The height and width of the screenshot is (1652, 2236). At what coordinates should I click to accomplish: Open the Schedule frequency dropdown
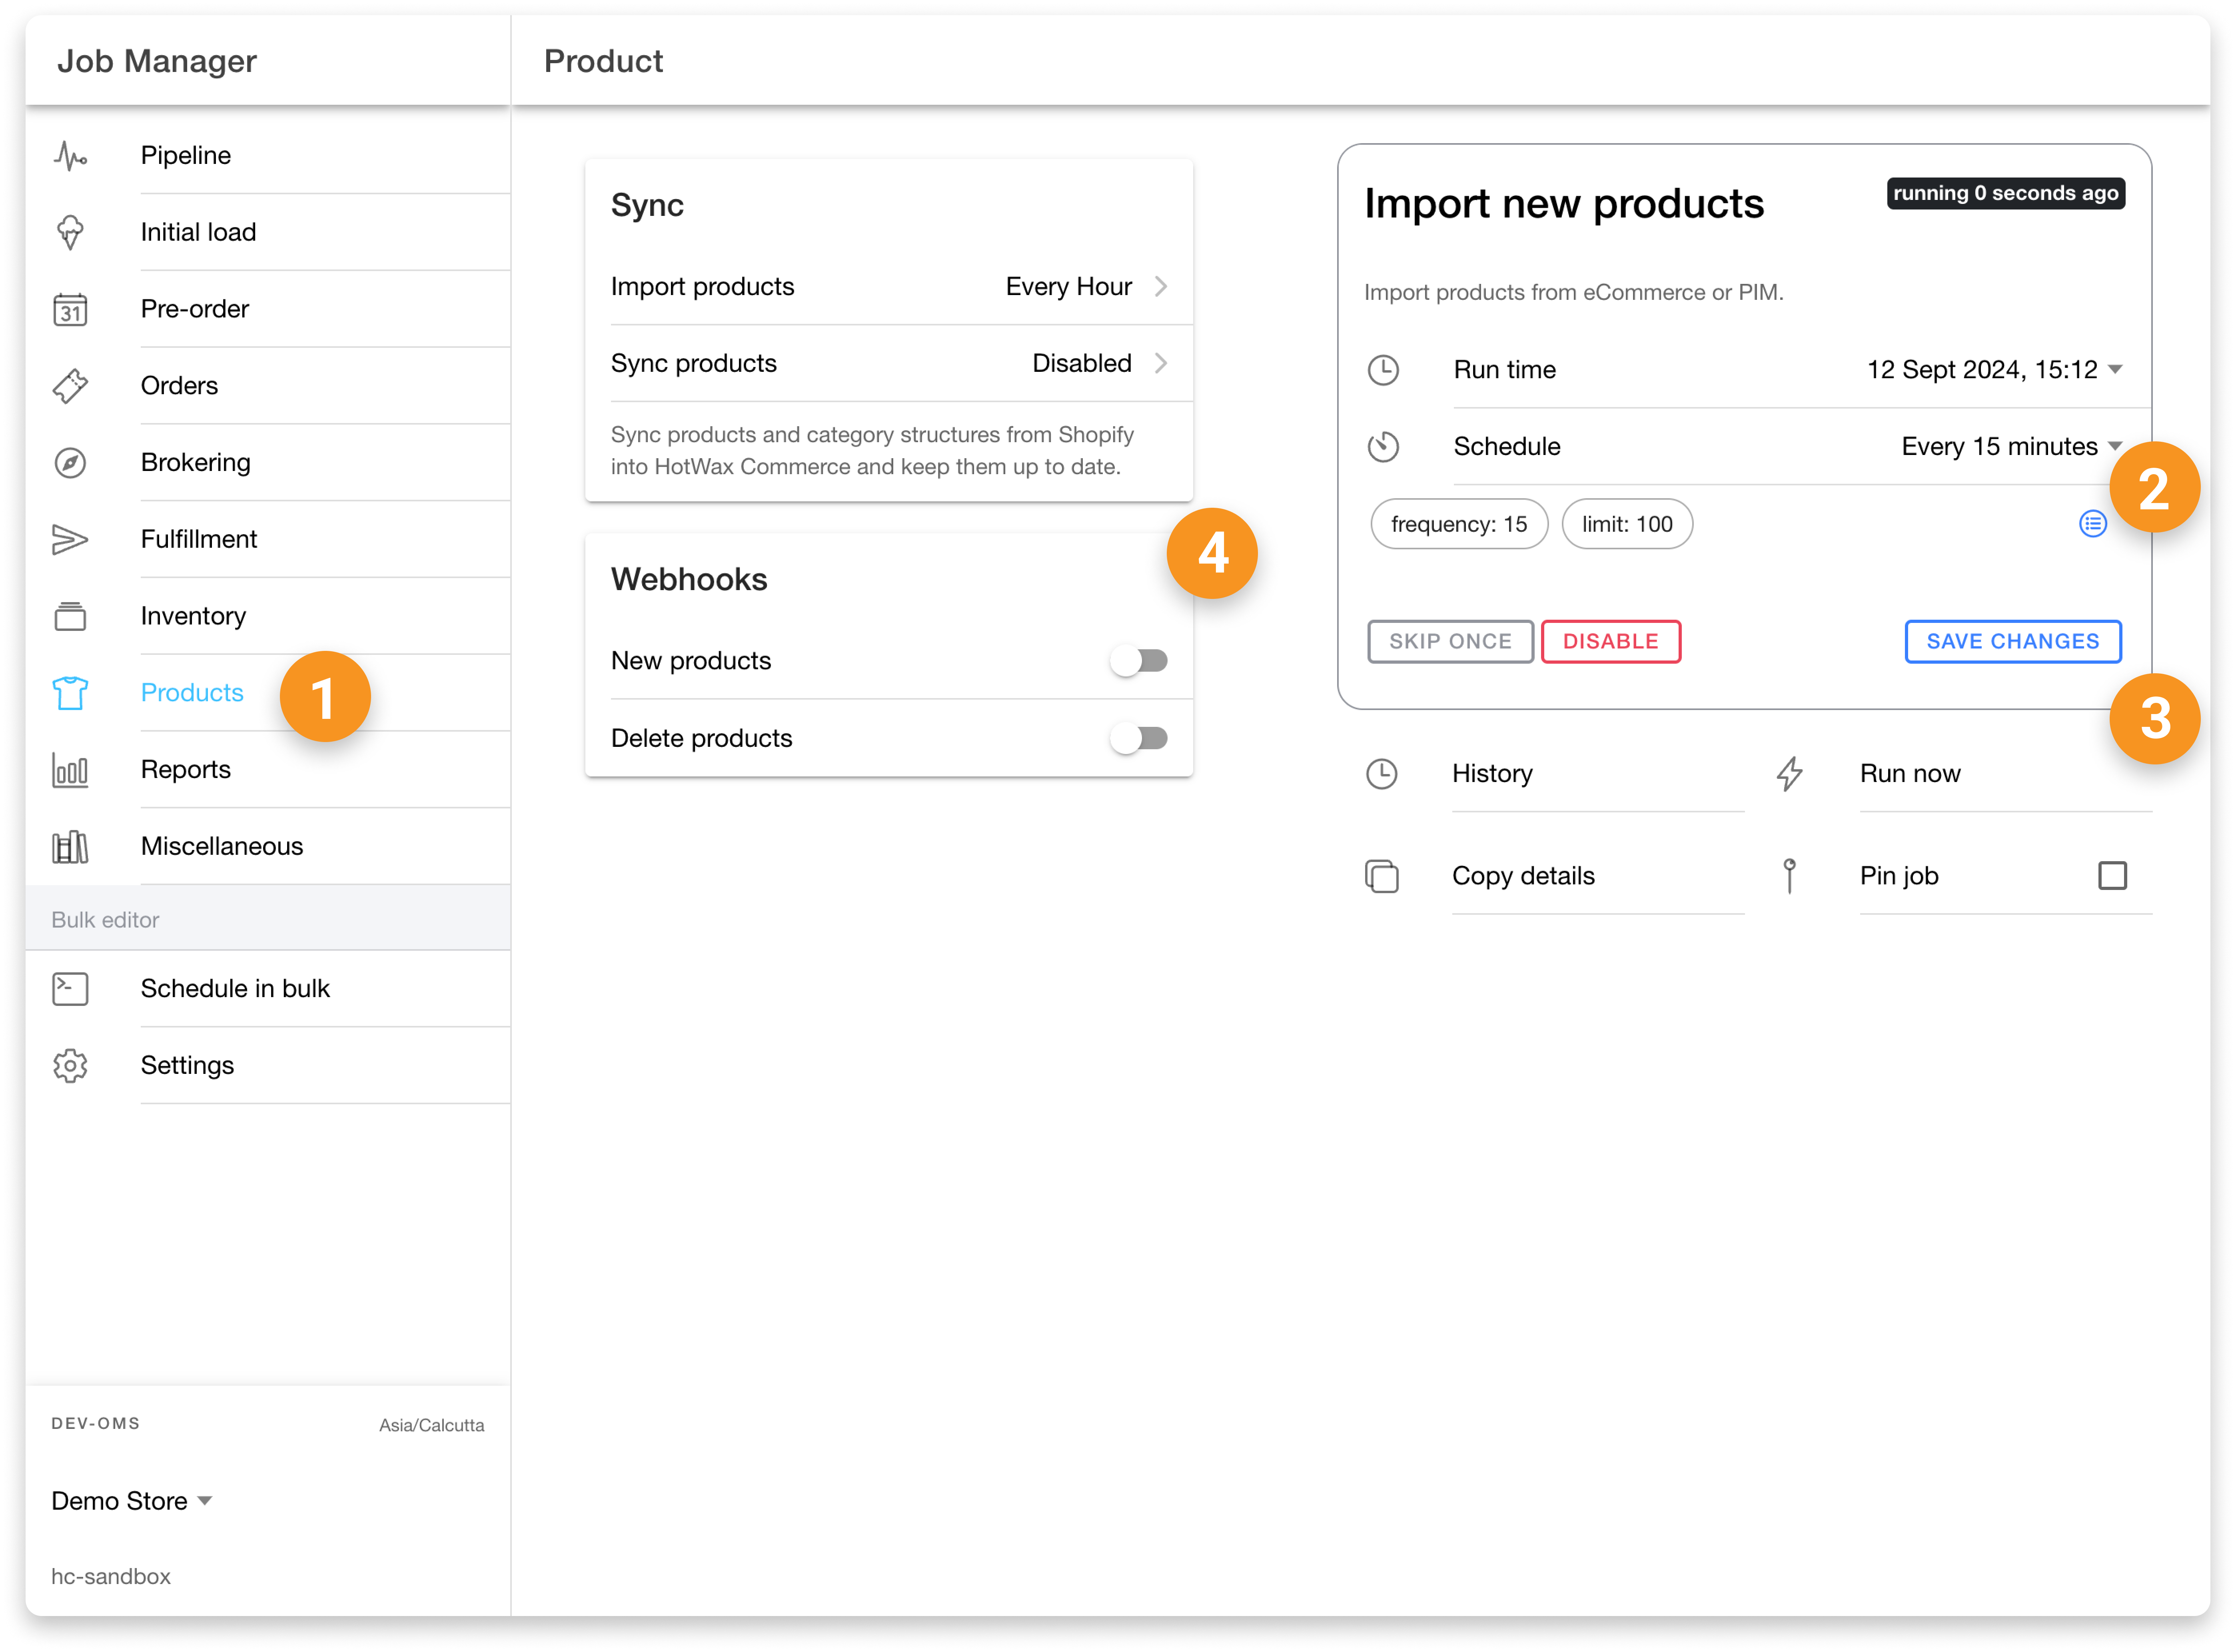point(2010,447)
